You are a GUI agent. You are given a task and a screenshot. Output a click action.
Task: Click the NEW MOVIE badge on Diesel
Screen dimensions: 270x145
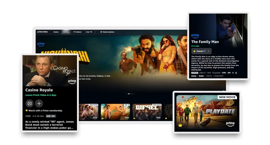click(x=157, y=105)
